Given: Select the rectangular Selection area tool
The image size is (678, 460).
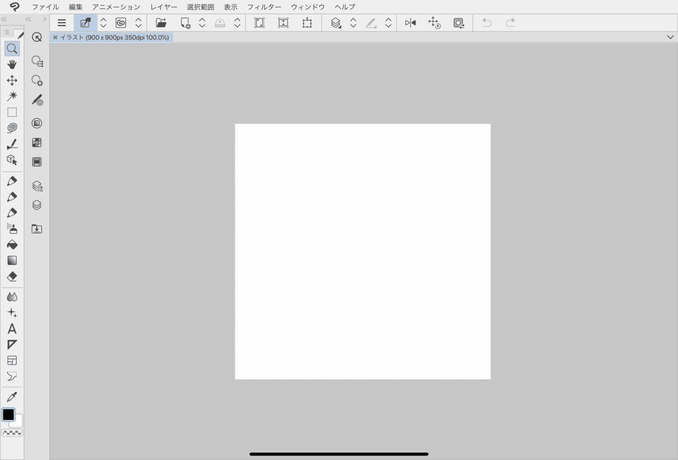Looking at the screenshot, I should coord(12,112).
